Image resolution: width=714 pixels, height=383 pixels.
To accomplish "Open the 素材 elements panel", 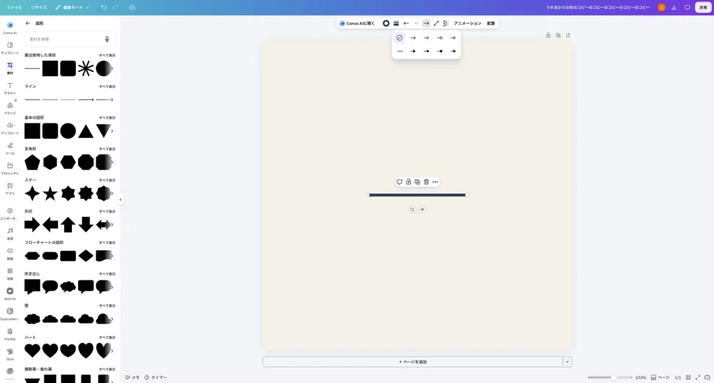I will tap(10, 68).
